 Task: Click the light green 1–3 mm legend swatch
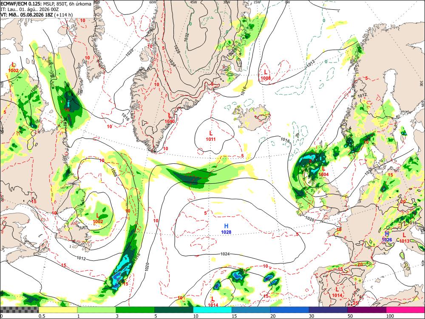tap(96, 310)
